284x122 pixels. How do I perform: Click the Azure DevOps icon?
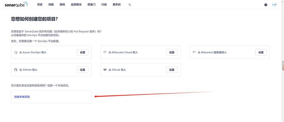(16, 52)
